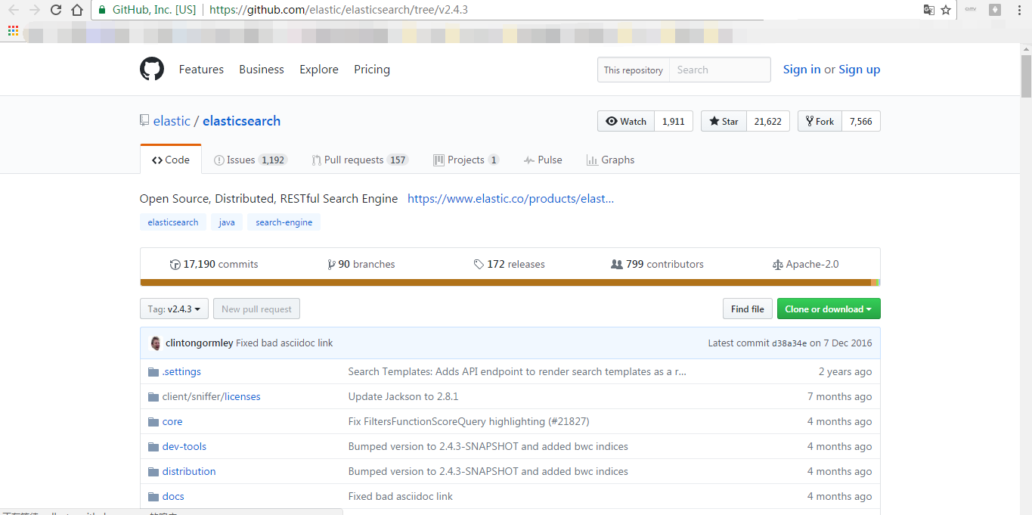The height and width of the screenshot is (515, 1032).
Task: Open the Projects tab
Action: pyautogui.click(x=466, y=160)
